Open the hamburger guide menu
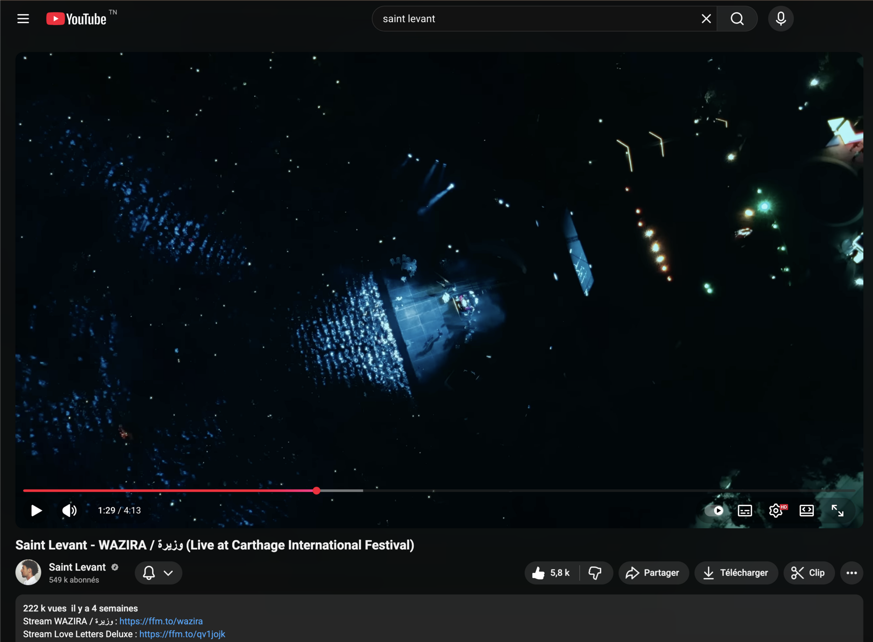Image resolution: width=873 pixels, height=642 pixels. pos(23,19)
